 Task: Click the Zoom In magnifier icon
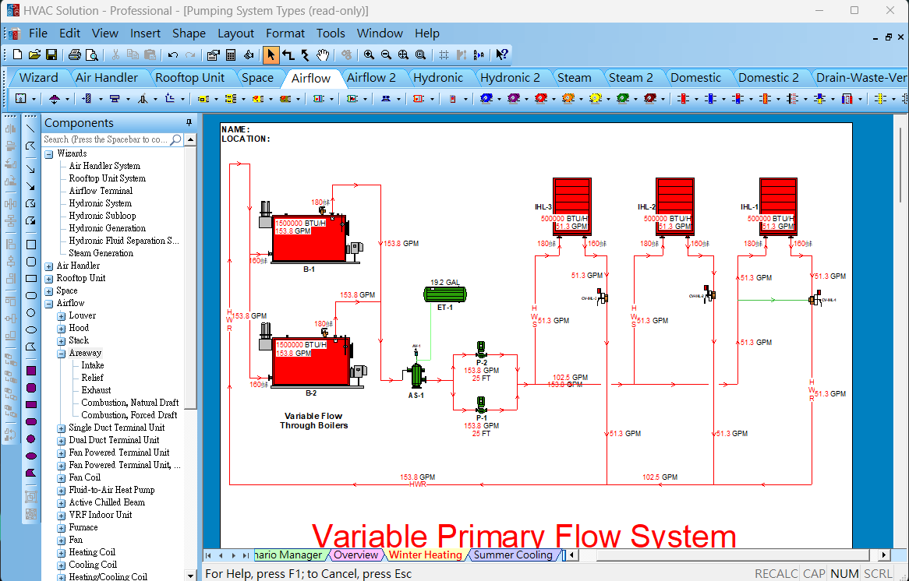(x=368, y=55)
